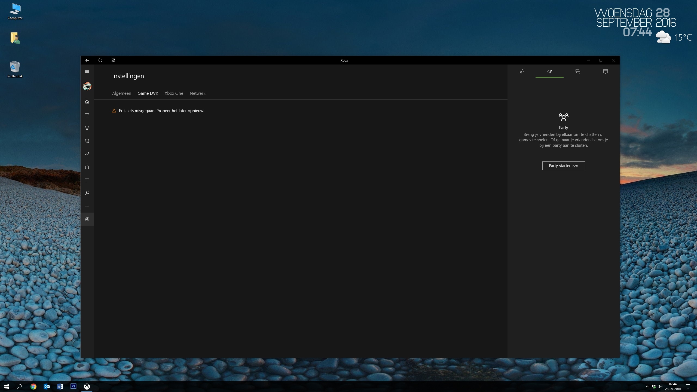Open the Netwerk settings tab
The image size is (697, 392).
(x=197, y=93)
